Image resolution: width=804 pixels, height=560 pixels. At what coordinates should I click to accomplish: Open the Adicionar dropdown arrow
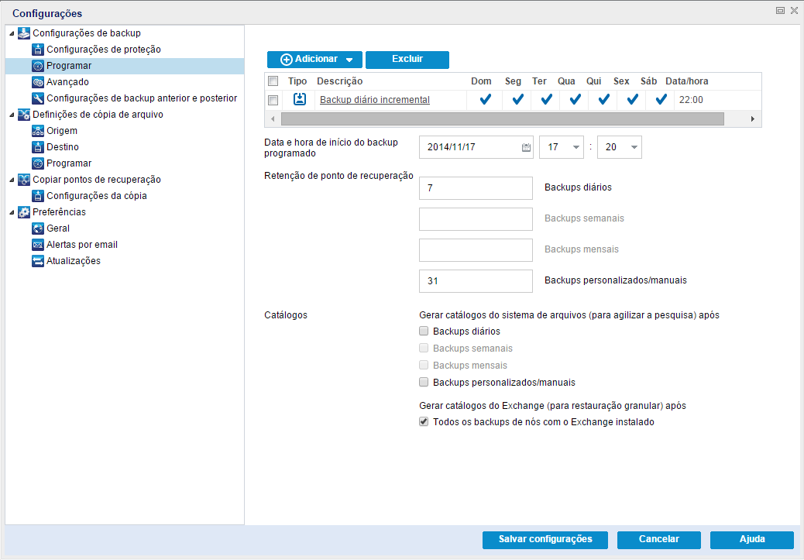pyautogui.click(x=349, y=60)
